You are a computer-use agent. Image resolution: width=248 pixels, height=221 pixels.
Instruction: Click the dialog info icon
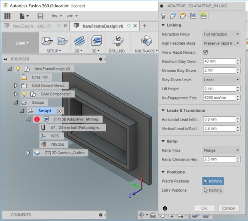[165, 208]
